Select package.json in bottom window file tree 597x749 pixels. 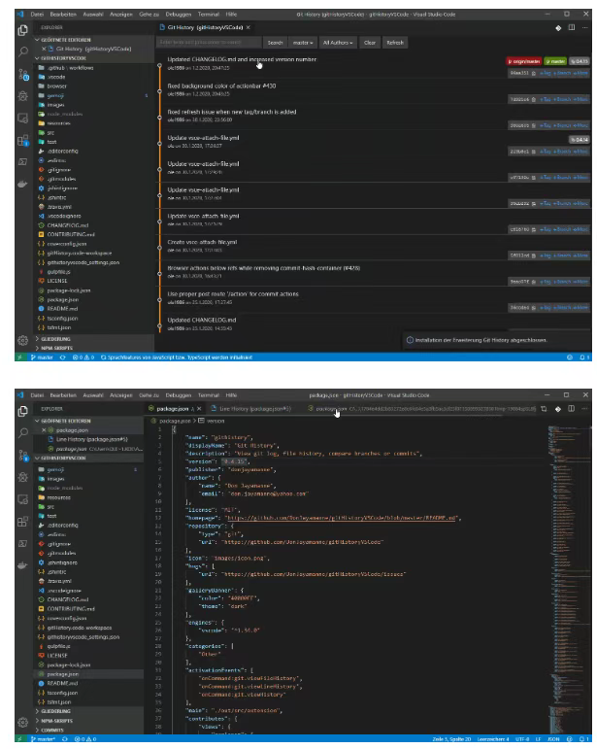62,674
